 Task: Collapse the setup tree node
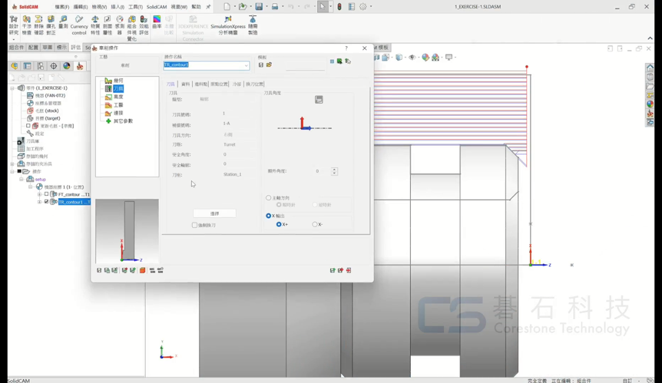click(21, 179)
